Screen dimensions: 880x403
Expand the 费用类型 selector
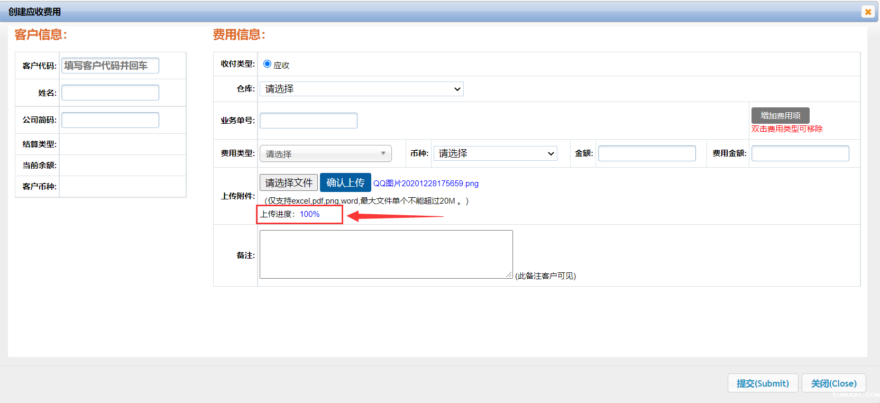(x=325, y=153)
